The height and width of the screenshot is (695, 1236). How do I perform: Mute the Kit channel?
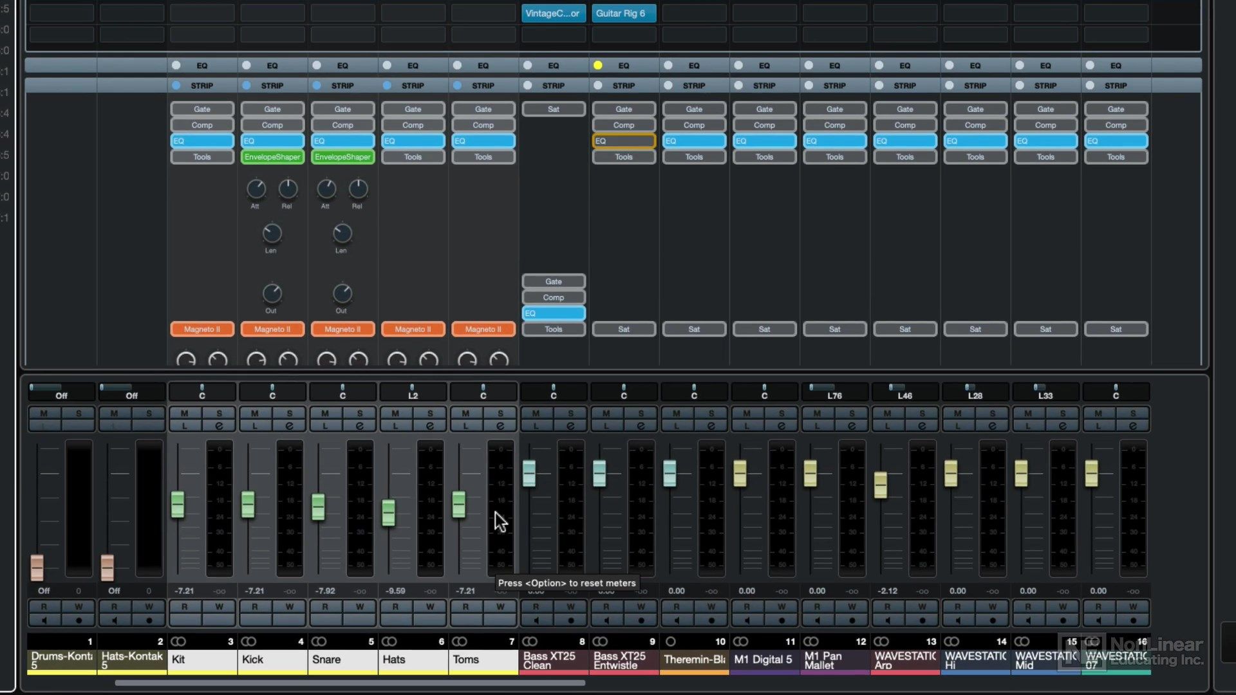pyautogui.click(x=184, y=413)
